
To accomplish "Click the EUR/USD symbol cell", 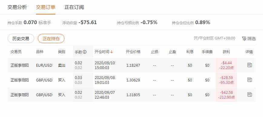I will pos(44,65).
